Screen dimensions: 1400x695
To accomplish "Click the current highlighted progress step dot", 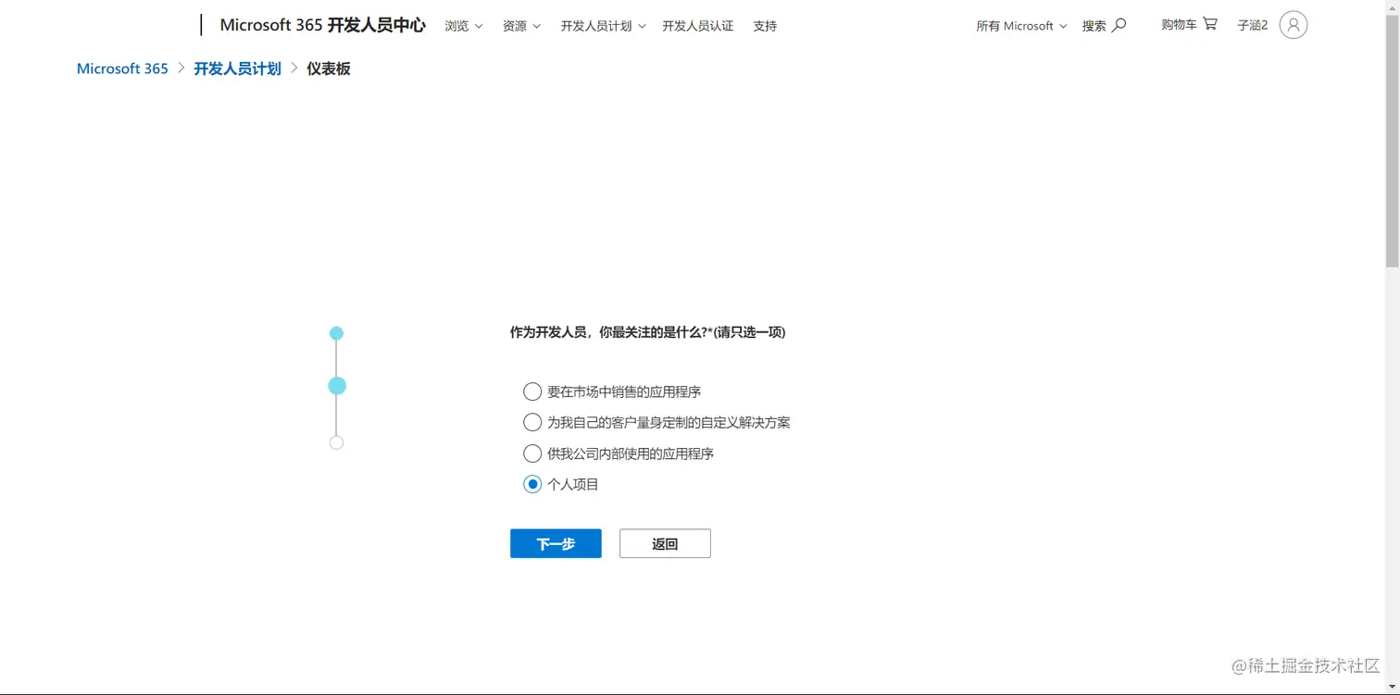I will (x=336, y=385).
